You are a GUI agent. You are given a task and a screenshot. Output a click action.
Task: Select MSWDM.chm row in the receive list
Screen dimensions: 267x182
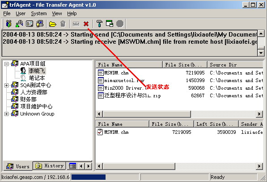179,132
